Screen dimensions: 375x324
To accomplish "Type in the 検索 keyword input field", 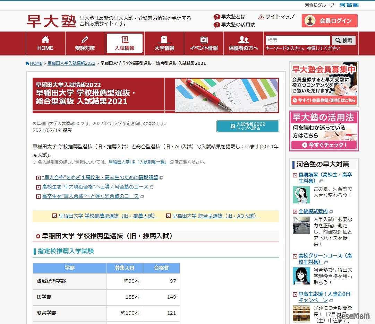I will click(298, 41).
